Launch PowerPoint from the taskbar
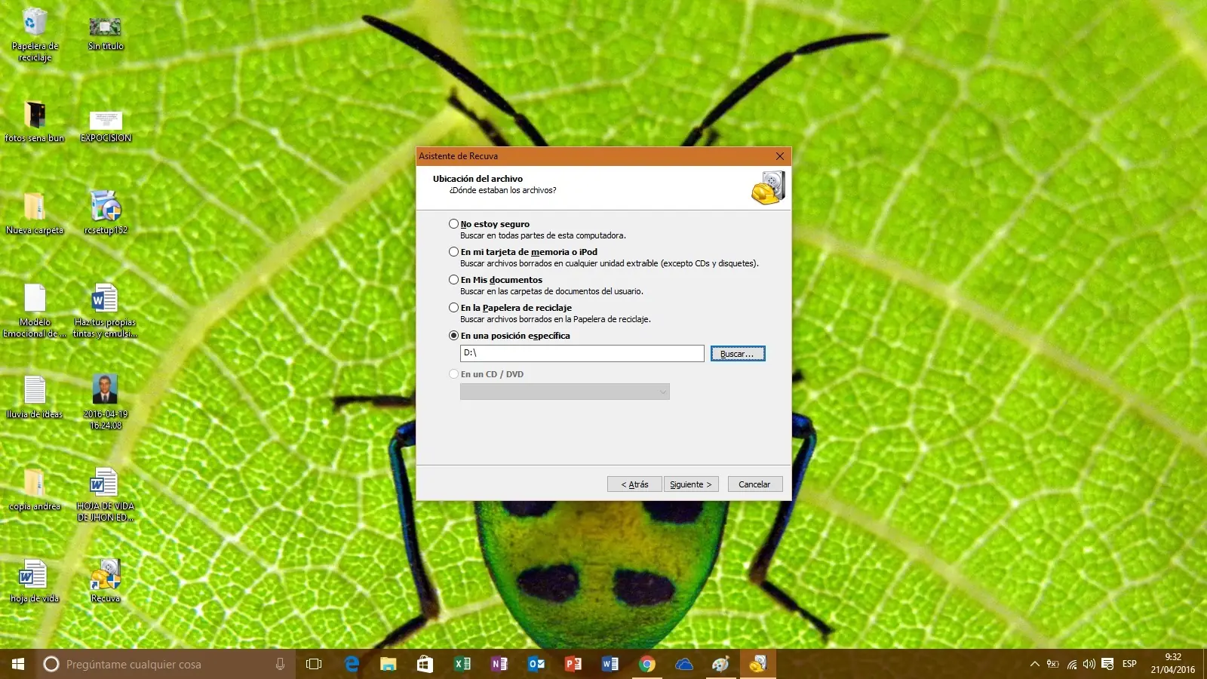 (573, 664)
